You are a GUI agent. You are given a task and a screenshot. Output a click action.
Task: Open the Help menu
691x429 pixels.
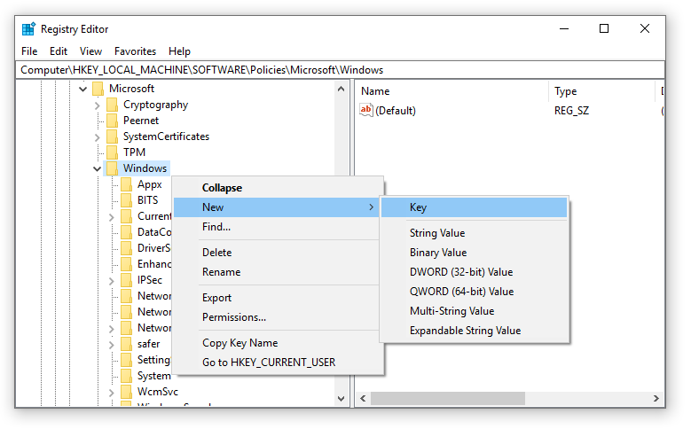pyautogui.click(x=179, y=51)
